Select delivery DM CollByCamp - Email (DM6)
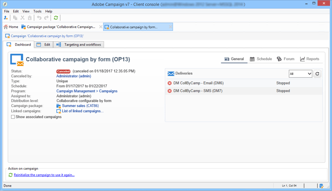Image resolution: width=332 pixels, height=191 pixels. click(x=198, y=83)
